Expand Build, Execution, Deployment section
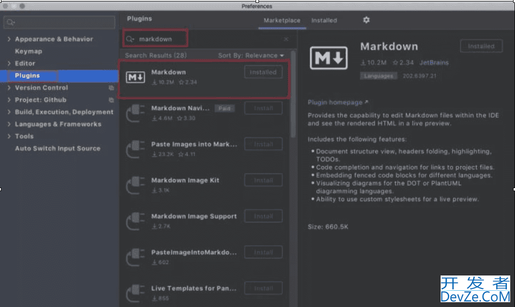Image resolution: width=515 pixels, height=307 pixels. pyautogui.click(x=9, y=112)
